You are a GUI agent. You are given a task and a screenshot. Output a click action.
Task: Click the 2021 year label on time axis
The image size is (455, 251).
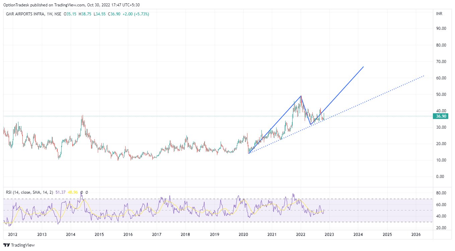click(272, 235)
